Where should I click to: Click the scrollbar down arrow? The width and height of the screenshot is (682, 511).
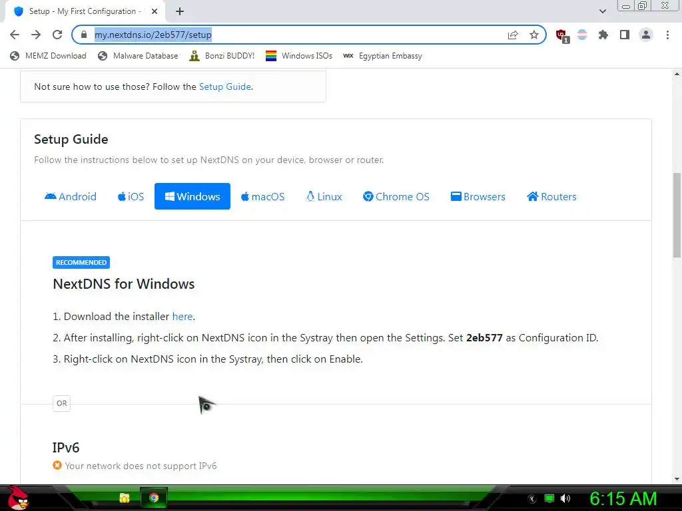(677, 479)
